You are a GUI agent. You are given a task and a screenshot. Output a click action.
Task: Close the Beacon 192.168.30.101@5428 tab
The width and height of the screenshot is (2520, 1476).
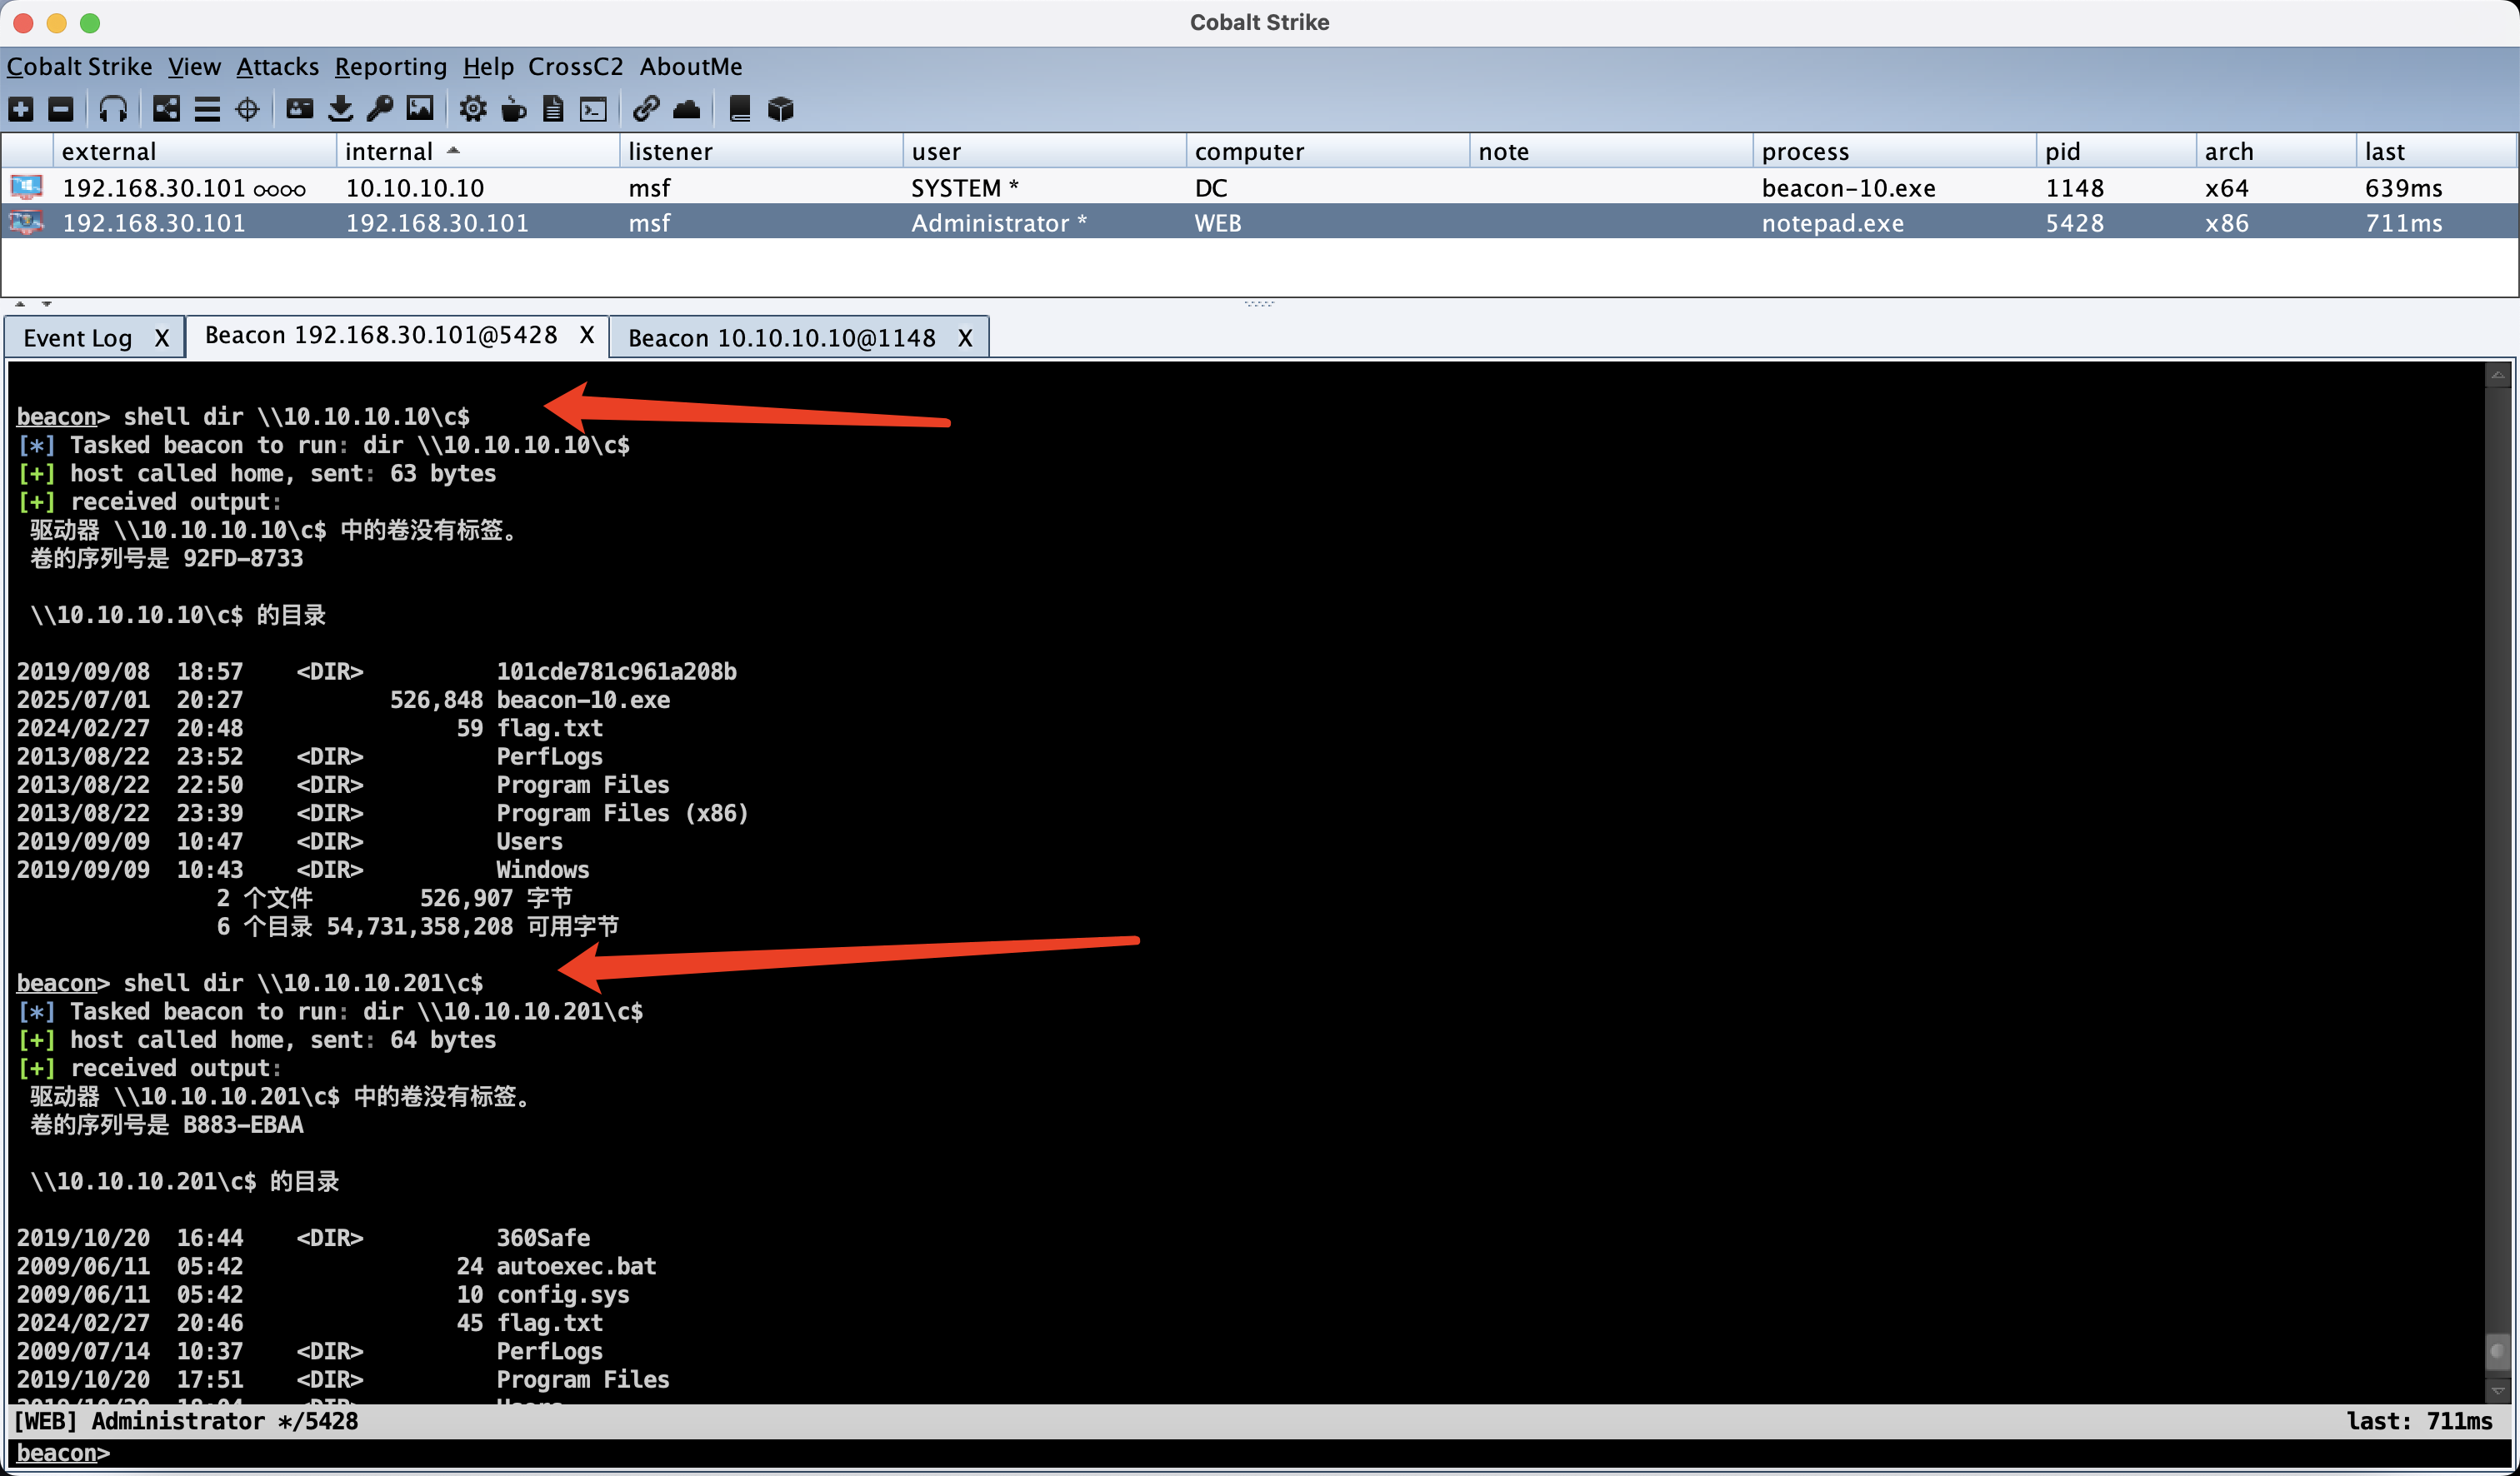coord(587,335)
